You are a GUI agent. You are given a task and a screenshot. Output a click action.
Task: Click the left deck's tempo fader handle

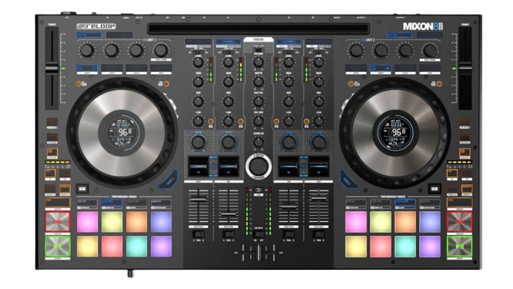click(x=52, y=69)
